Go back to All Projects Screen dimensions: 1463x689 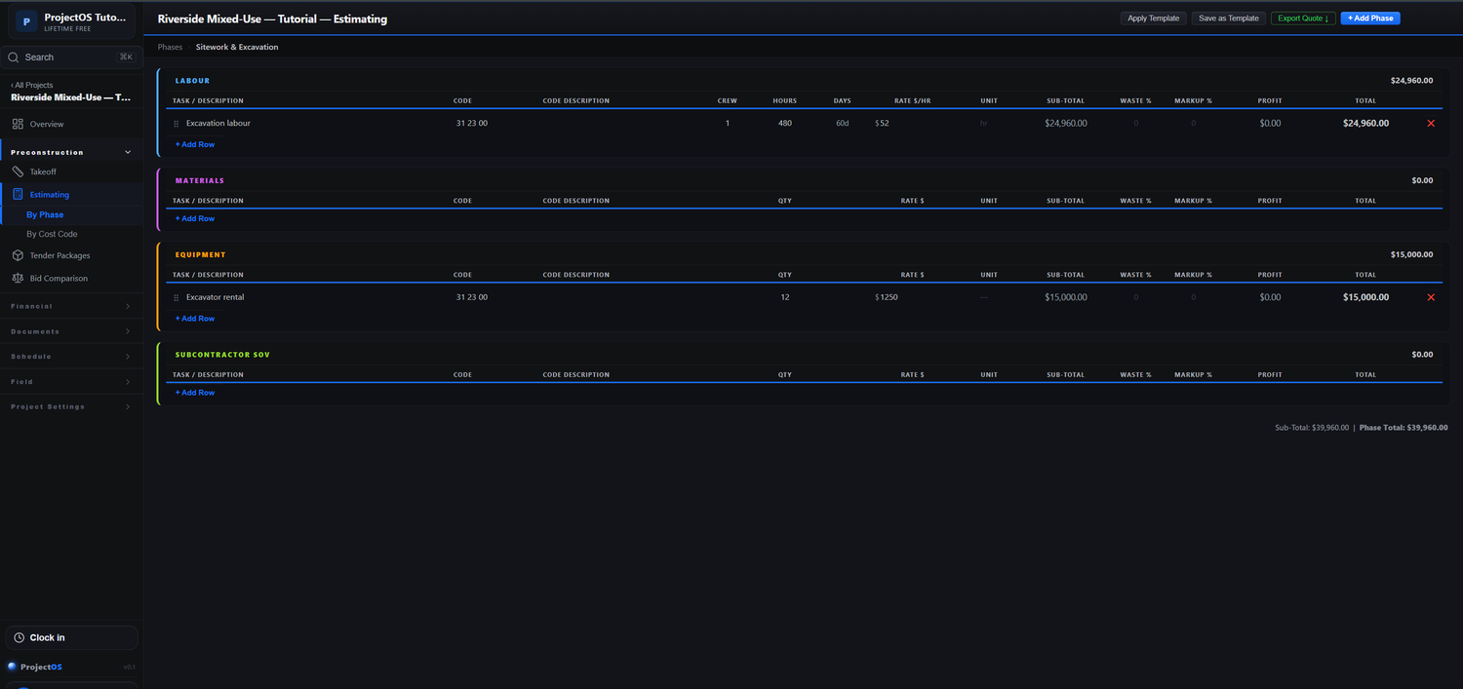pyautogui.click(x=32, y=86)
